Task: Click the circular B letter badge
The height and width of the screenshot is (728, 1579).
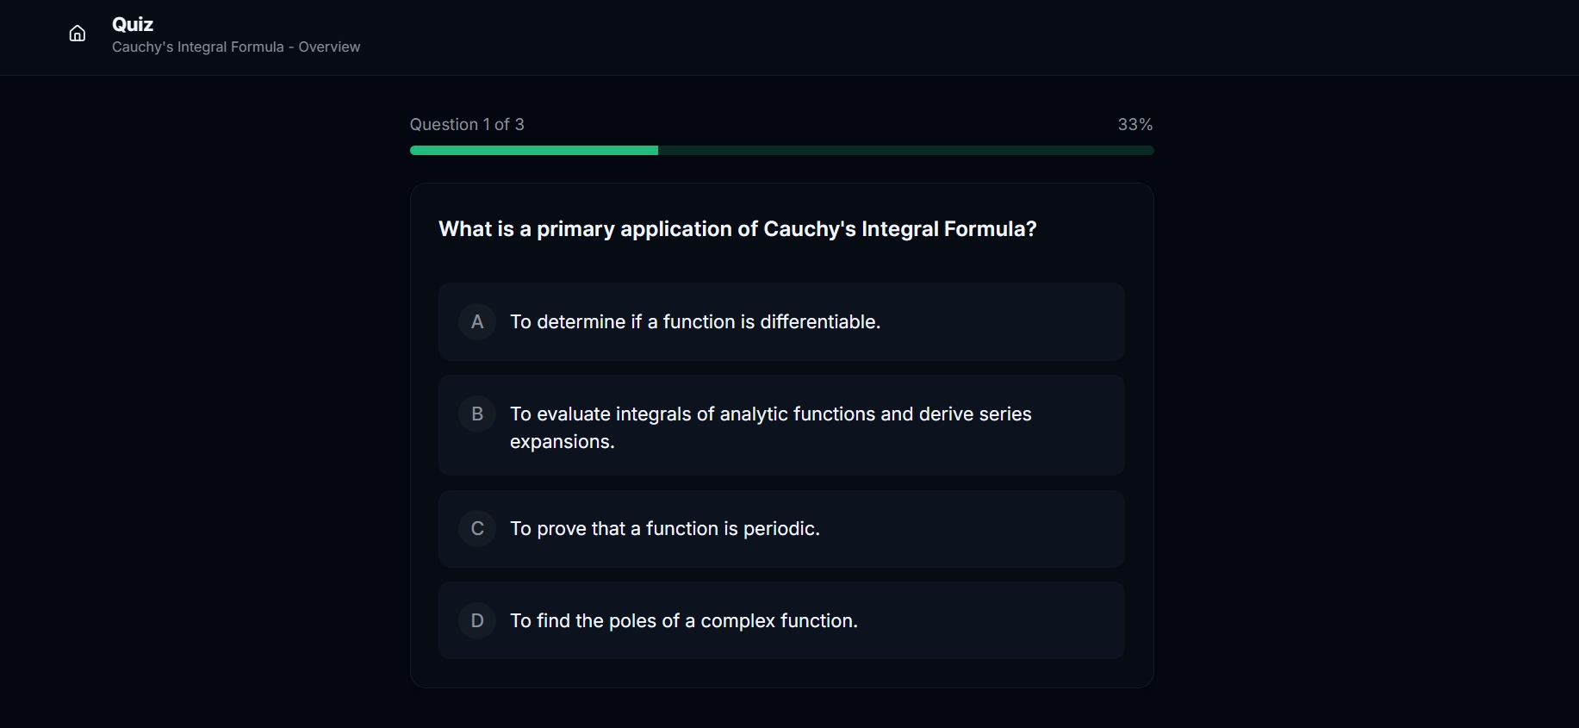Action: point(477,414)
